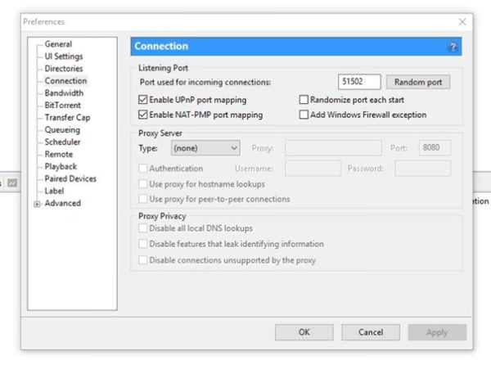Image resolution: width=491 pixels, height=365 pixels.
Task: Click the icon in the main window behind, left of the dialog
Action: pyautogui.click(x=12, y=182)
